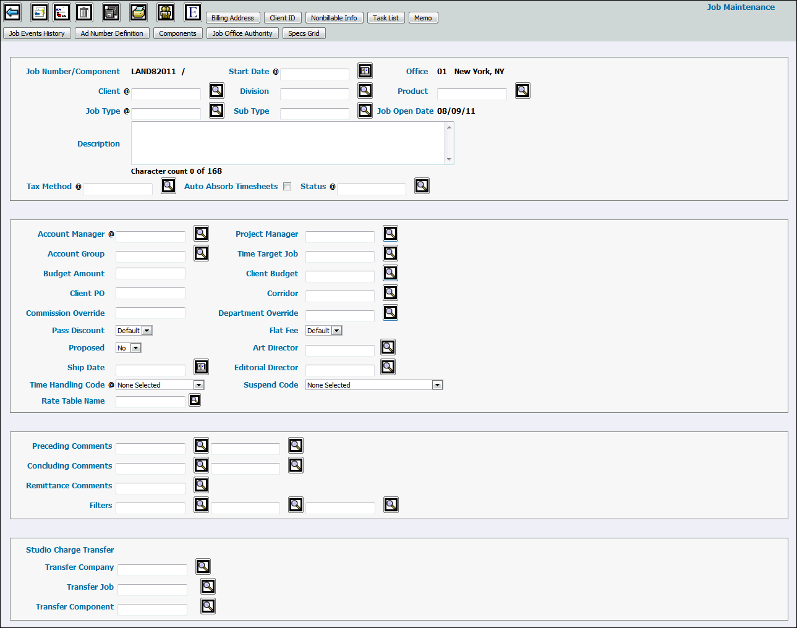Click the printer icon in toolbar
Image resolution: width=797 pixels, height=628 pixels.
(139, 12)
